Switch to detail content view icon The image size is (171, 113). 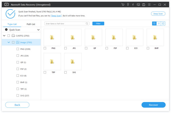163,24
